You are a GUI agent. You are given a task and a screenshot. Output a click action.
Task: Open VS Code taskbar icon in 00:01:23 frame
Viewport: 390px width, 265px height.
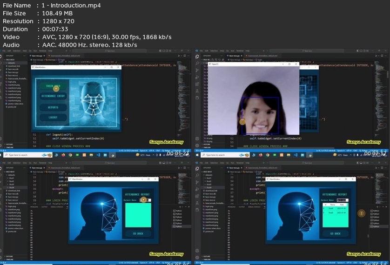pos(98,155)
